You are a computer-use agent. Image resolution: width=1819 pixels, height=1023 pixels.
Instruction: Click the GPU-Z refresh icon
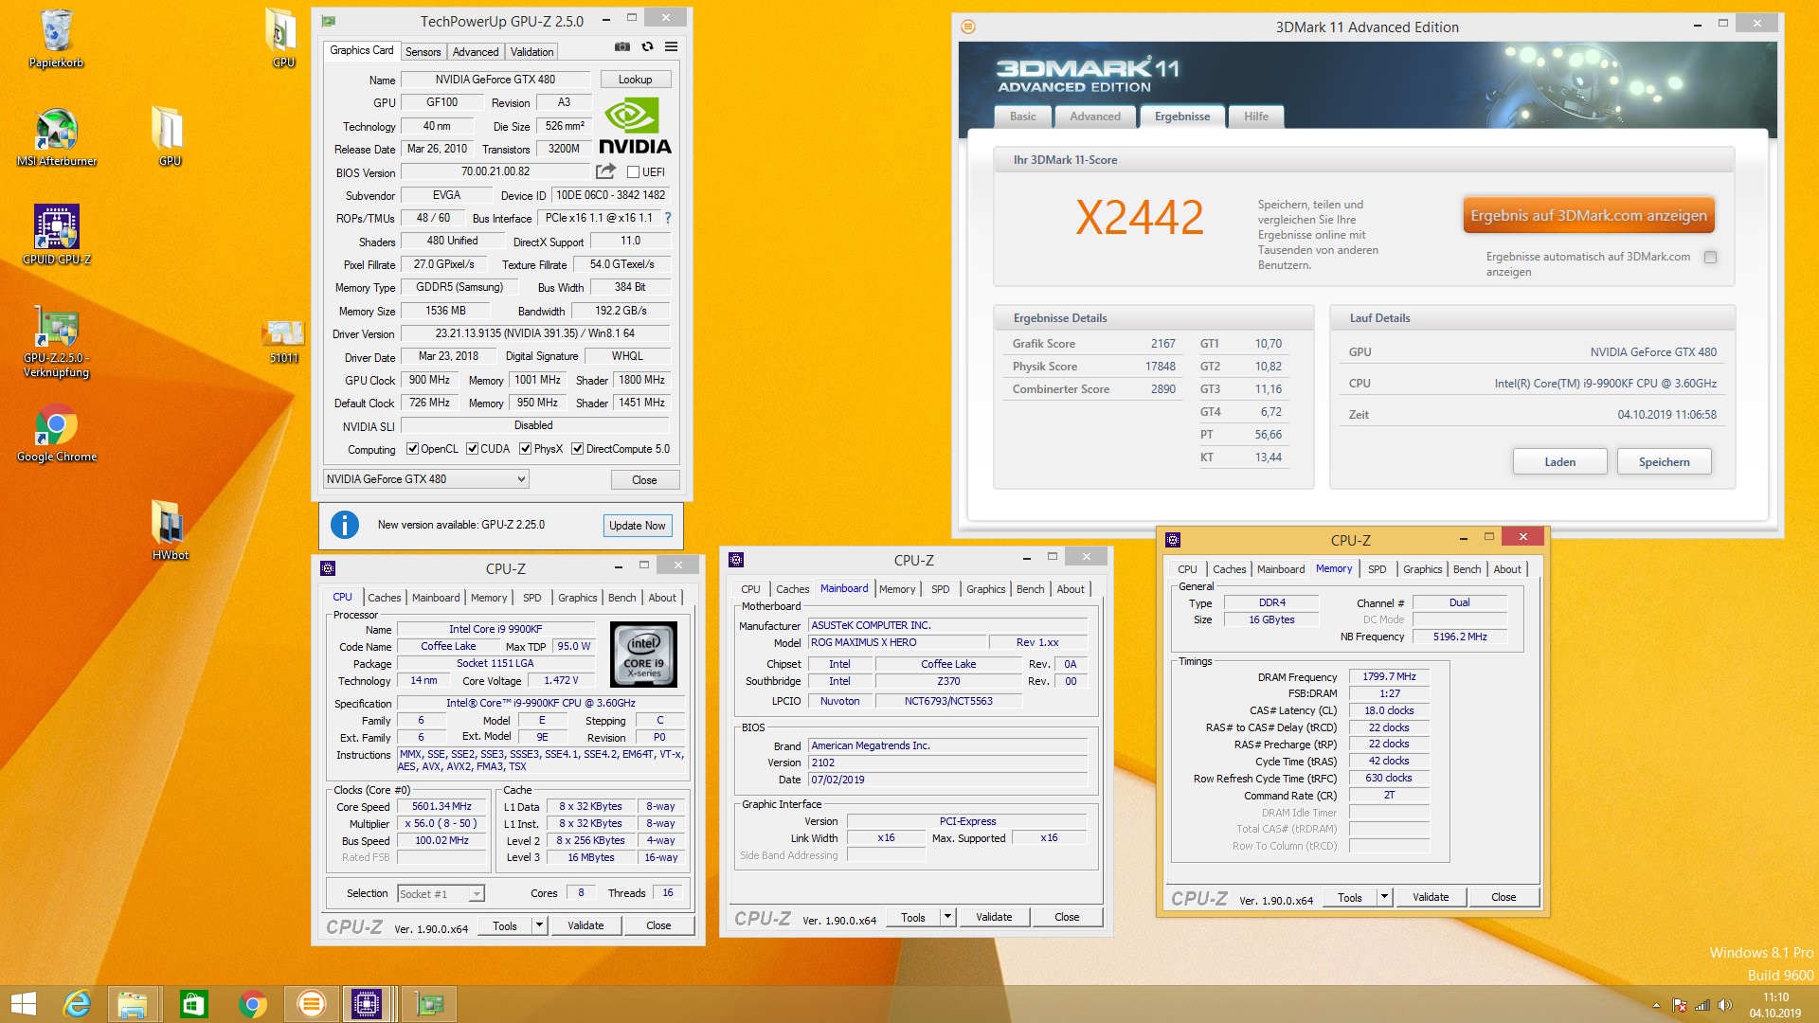[647, 46]
